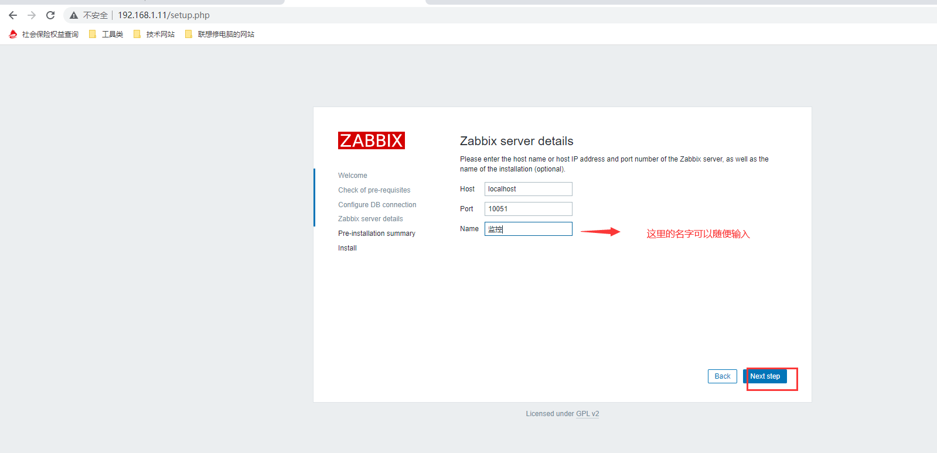Screen dimensions: 937x453
Task: Select Pre-installation summary step
Action: coord(377,234)
